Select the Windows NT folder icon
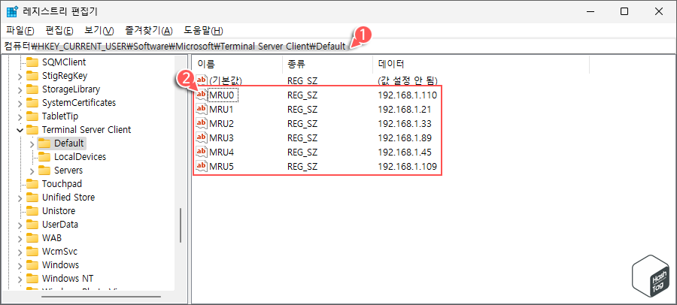Image resolution: width=677 pixels, height=305 pixels. pyautogui.click(x=32, y=278)
